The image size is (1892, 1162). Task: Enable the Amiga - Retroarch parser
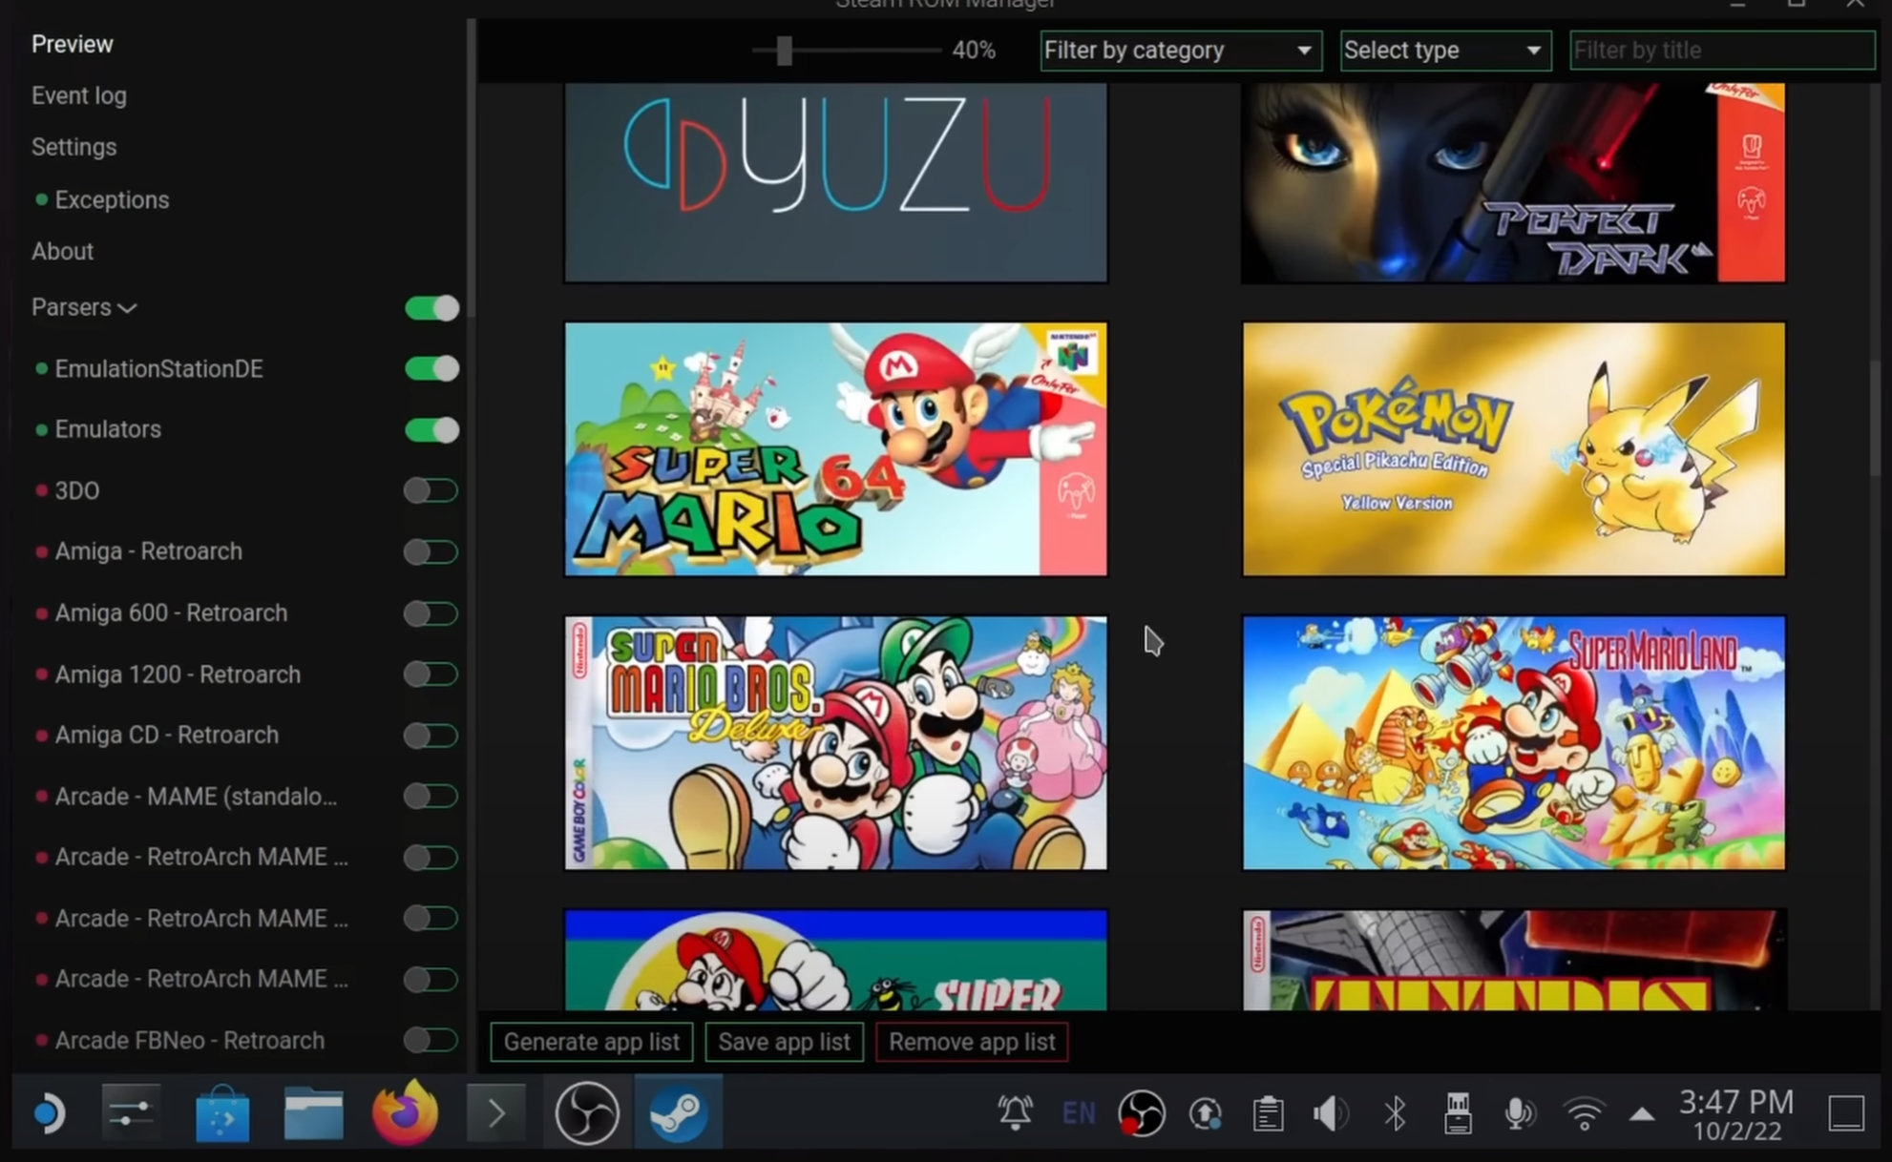tap(431, 552)
